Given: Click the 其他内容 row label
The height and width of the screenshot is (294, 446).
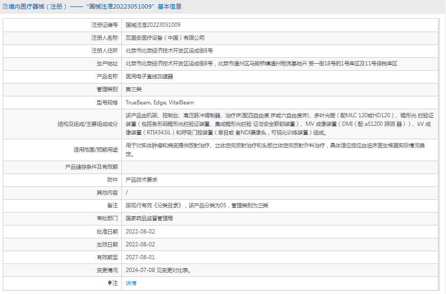Looking at the screenshot, I should point(107,193).
